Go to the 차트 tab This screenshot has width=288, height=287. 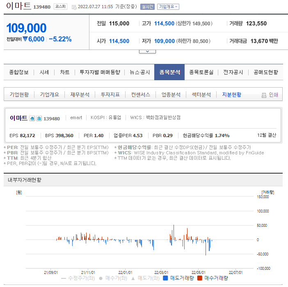[65, 72]
